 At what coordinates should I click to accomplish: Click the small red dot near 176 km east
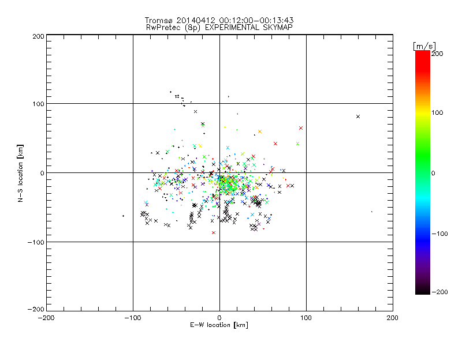[x=372, y=212]
